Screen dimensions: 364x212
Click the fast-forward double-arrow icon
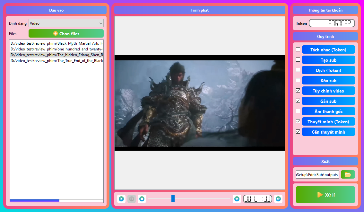point(278,199)
